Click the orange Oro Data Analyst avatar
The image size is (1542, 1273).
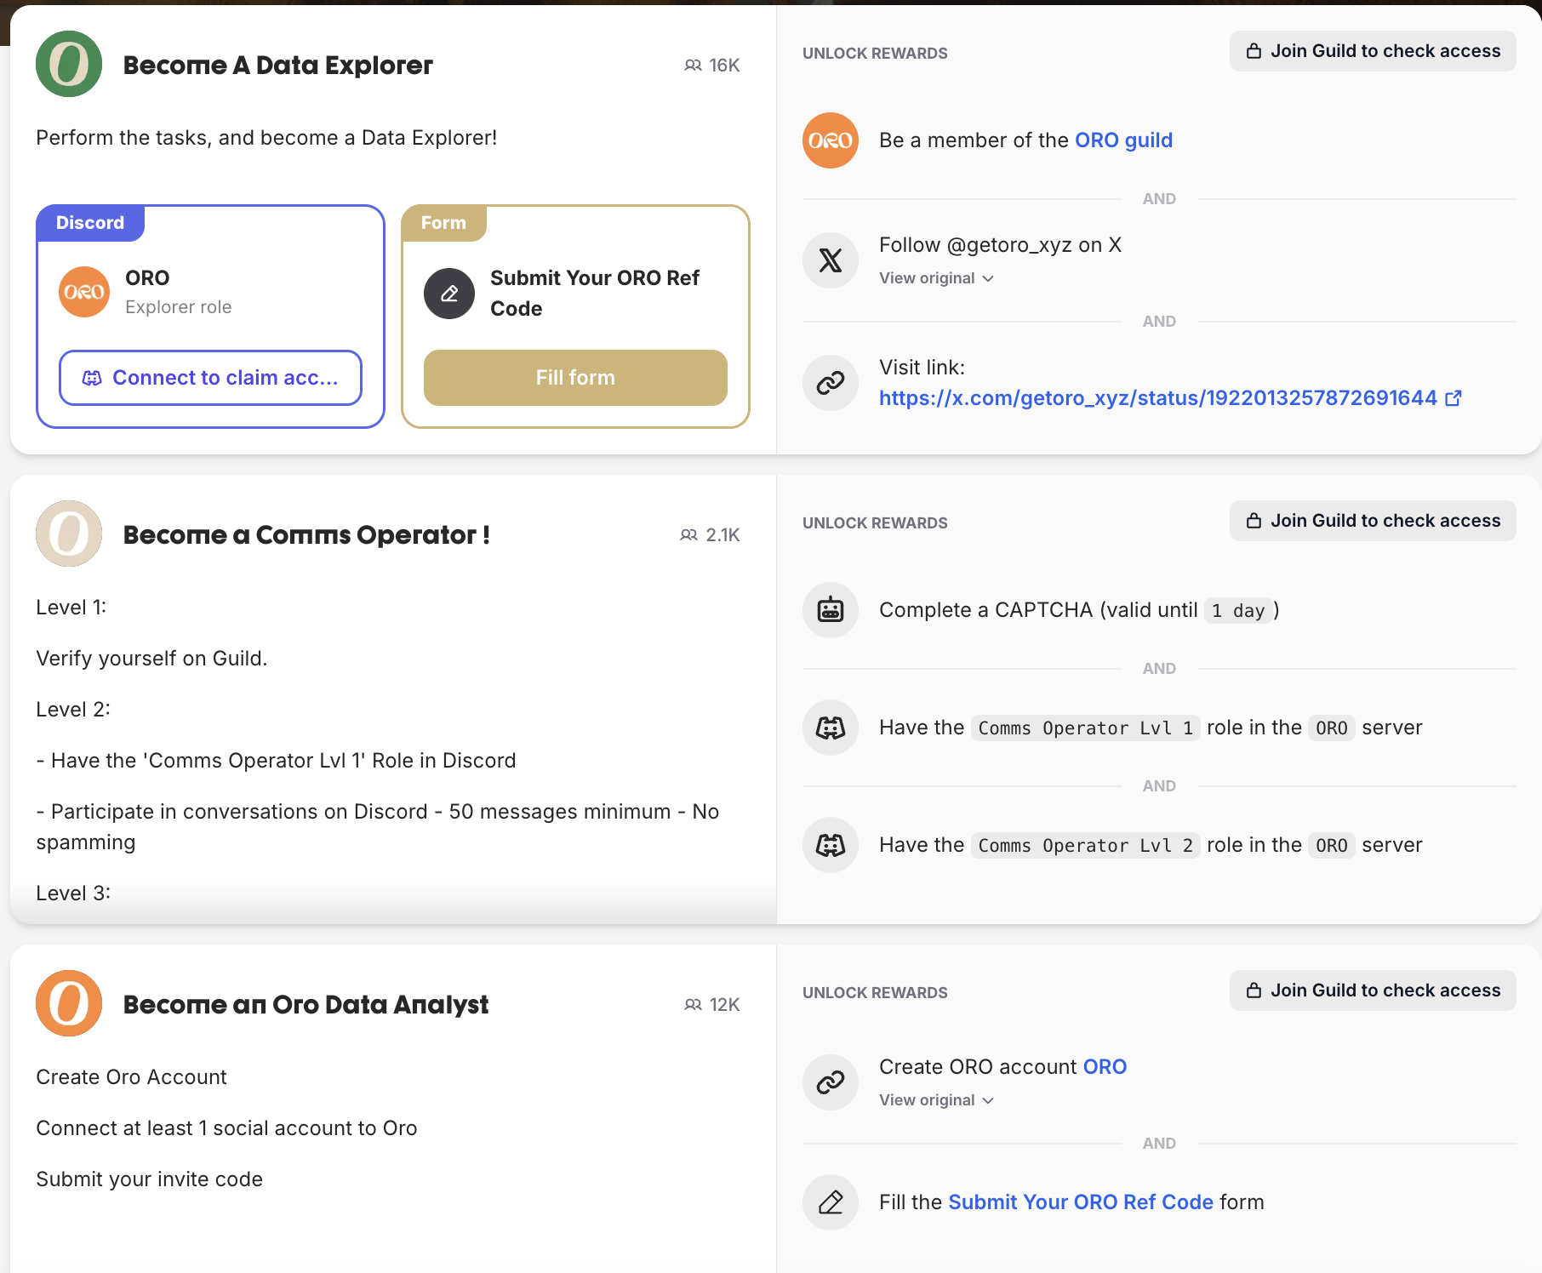69,1004
